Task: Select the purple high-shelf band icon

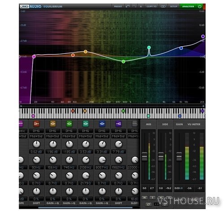Action: pyautogui.click(x=118, y=124)
